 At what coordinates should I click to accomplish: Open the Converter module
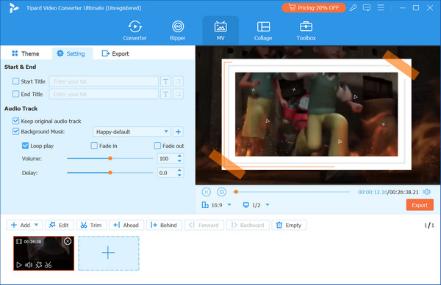135,31
